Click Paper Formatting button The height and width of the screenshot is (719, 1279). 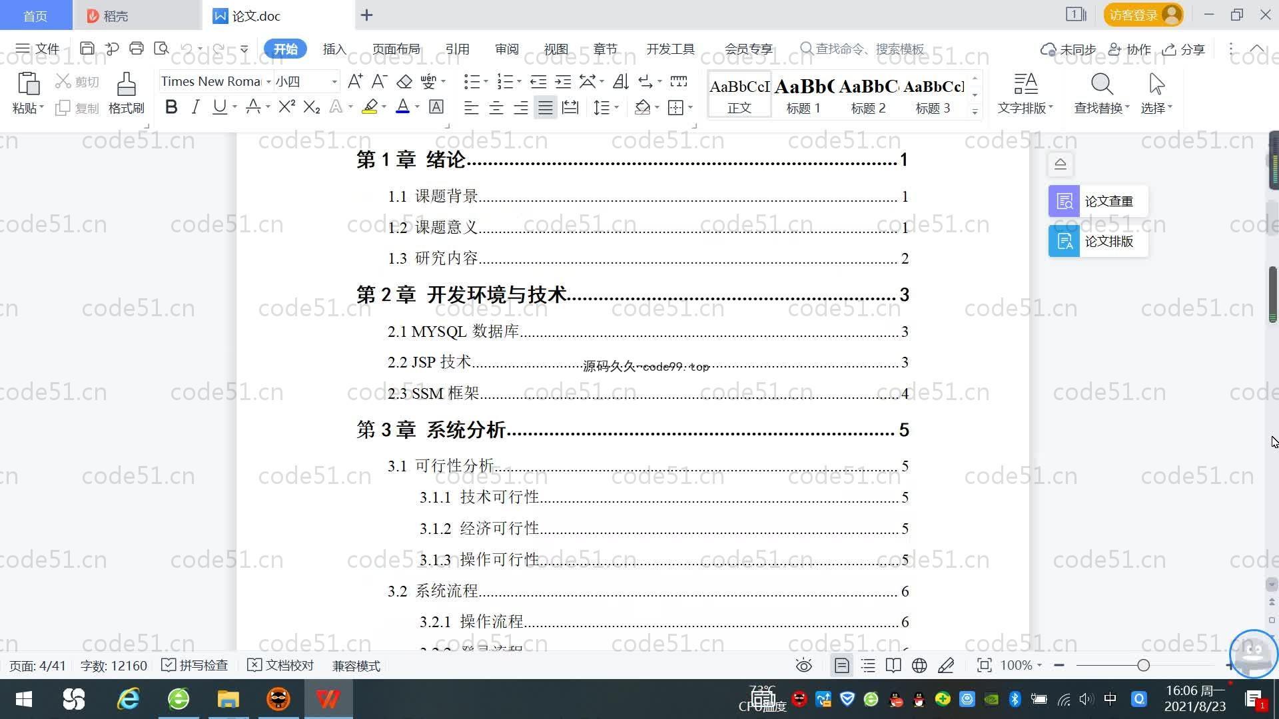(1098, 241)
